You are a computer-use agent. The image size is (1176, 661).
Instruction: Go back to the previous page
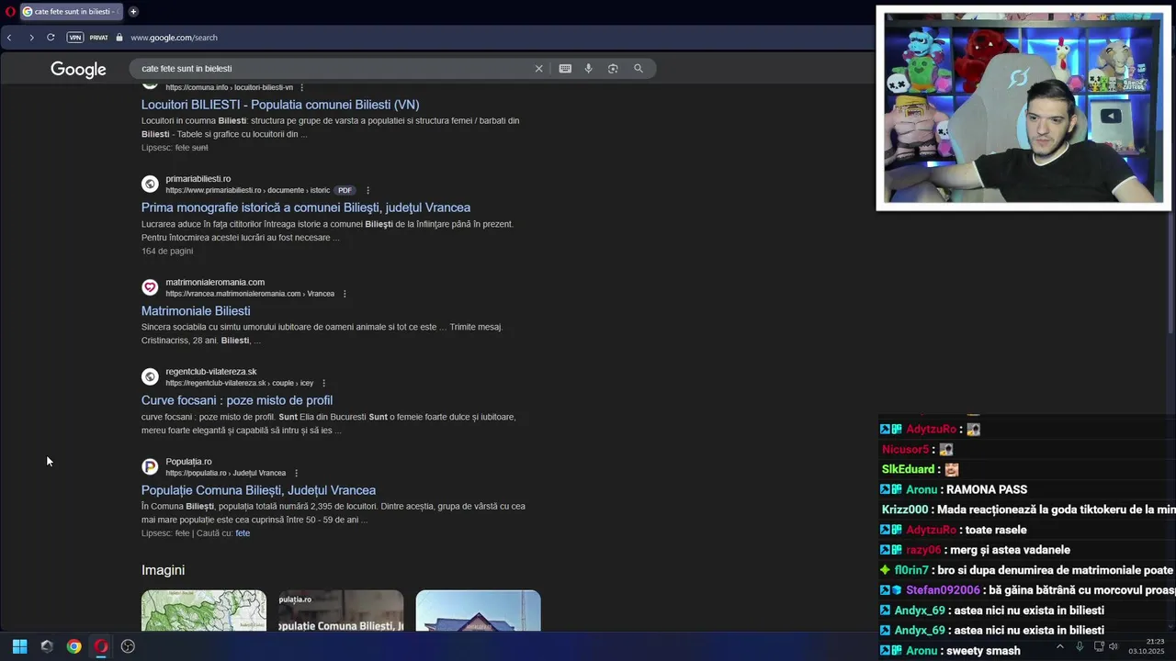click(9, 38)
